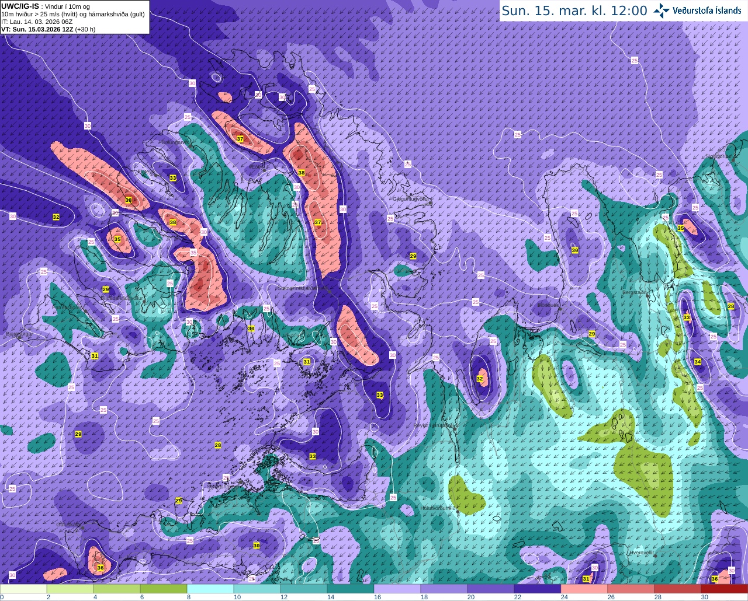Click the Bolungarvík station marker
Viewport: 748px width, 601px height.
[x=191, y=146]
